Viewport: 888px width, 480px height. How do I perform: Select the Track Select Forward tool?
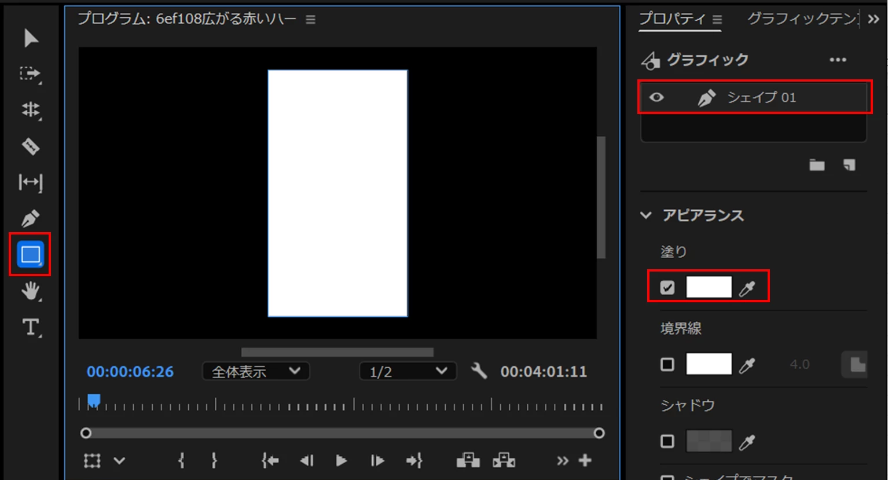pos(31,74)
